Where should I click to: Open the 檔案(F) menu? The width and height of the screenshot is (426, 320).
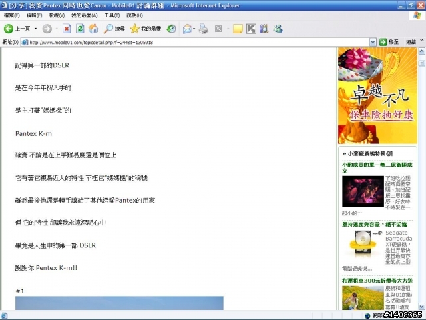pyautogui.click(x=12, y=15)
